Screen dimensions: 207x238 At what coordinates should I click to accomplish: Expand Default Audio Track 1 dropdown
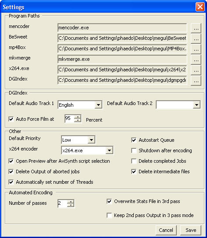pos(98,105)
